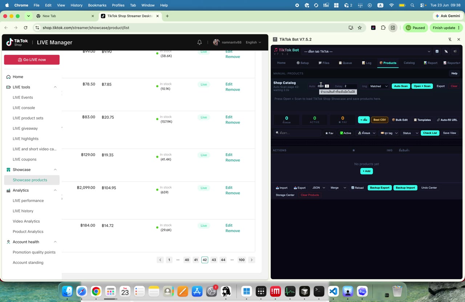Screen dimensions: 465x302
Task: Click the user avatar namnantv88
Action: pyautogui.click(x=216, y=42)
